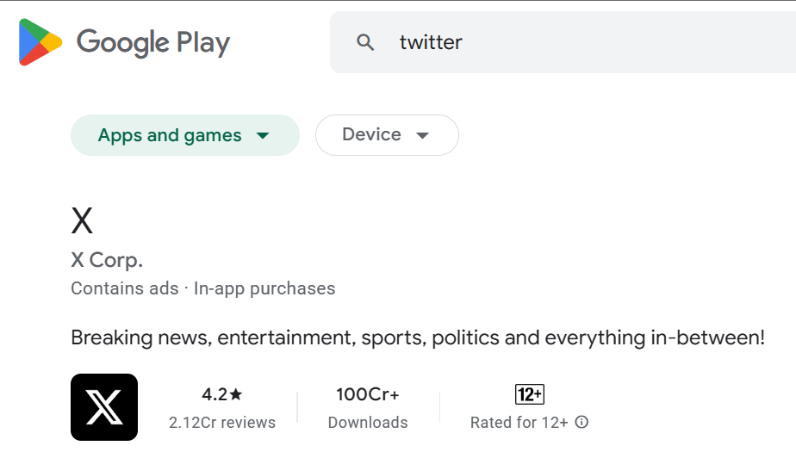Open the content rating info icon
Screen dimensions: 796x458
click(582, 423)
